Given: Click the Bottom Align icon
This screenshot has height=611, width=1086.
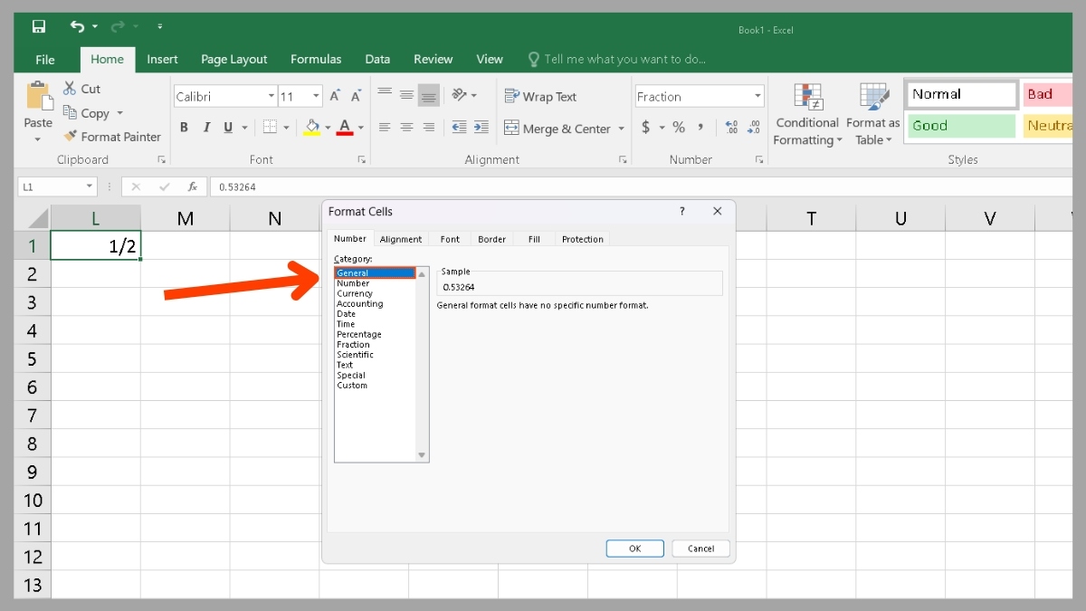Looking at the screenshot, I should (x=429, y=95).
